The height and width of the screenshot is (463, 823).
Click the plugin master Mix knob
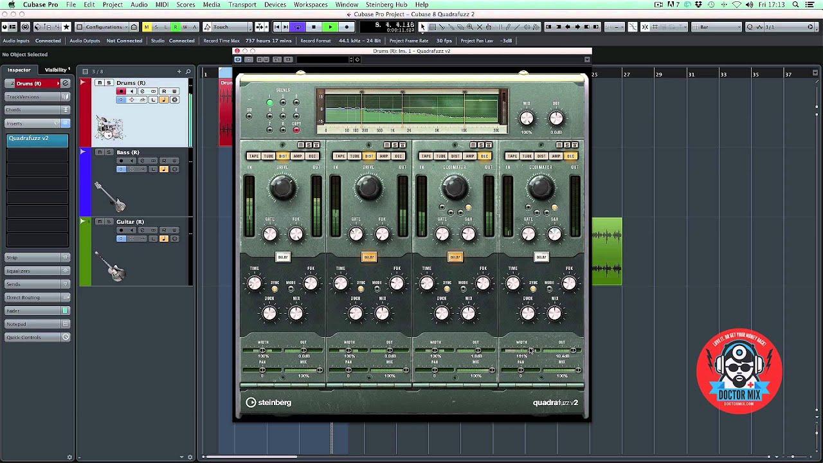527,118
